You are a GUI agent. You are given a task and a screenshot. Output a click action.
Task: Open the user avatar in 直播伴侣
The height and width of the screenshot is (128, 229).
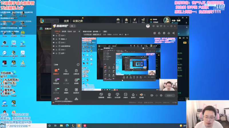(148, 26)
